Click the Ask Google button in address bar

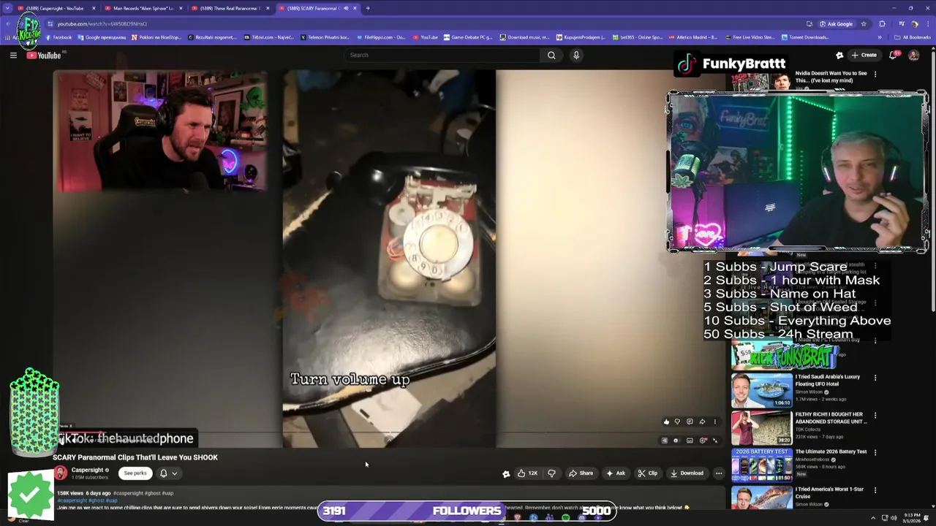836,23
